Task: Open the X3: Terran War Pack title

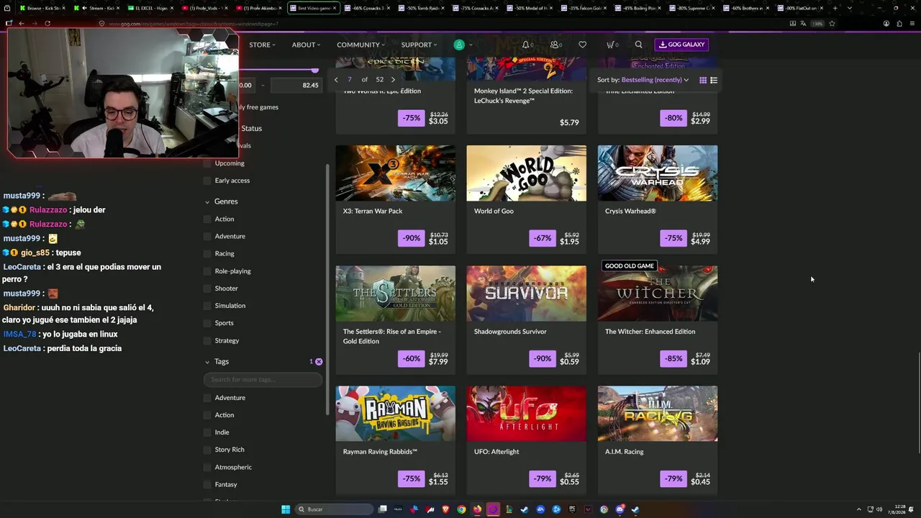Action: (x=373, y=212)
